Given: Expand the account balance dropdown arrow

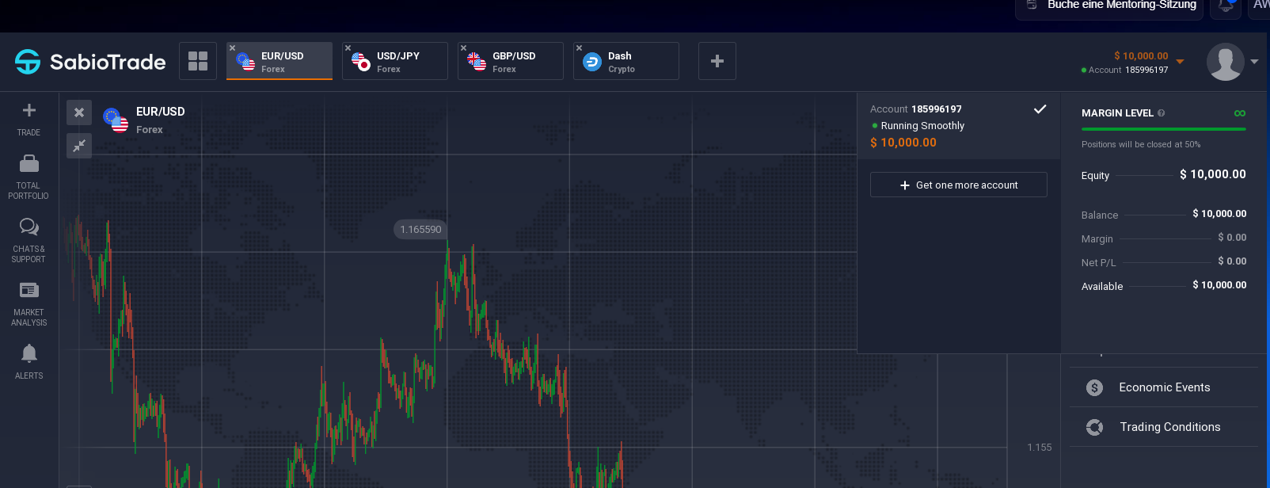Looking at the screenshot, I should [x=1180, y=62].
